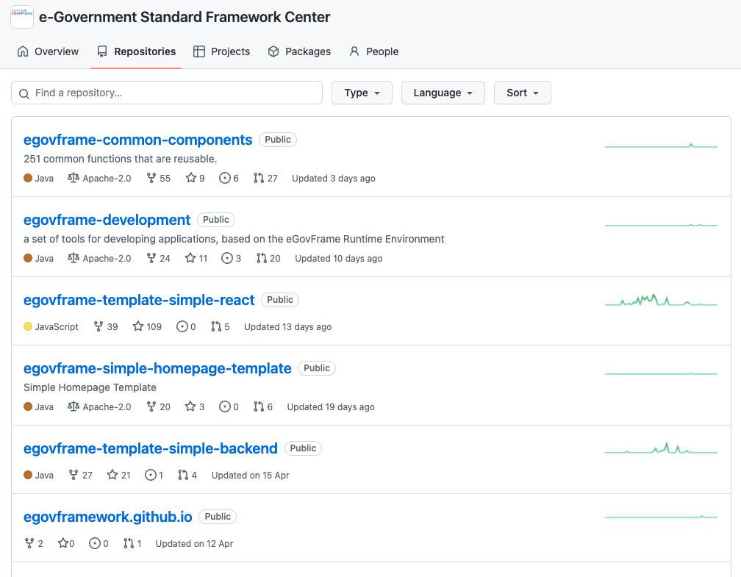Open the People tab
This screenshot has height=577, width=741.
(x=373, y=51)
